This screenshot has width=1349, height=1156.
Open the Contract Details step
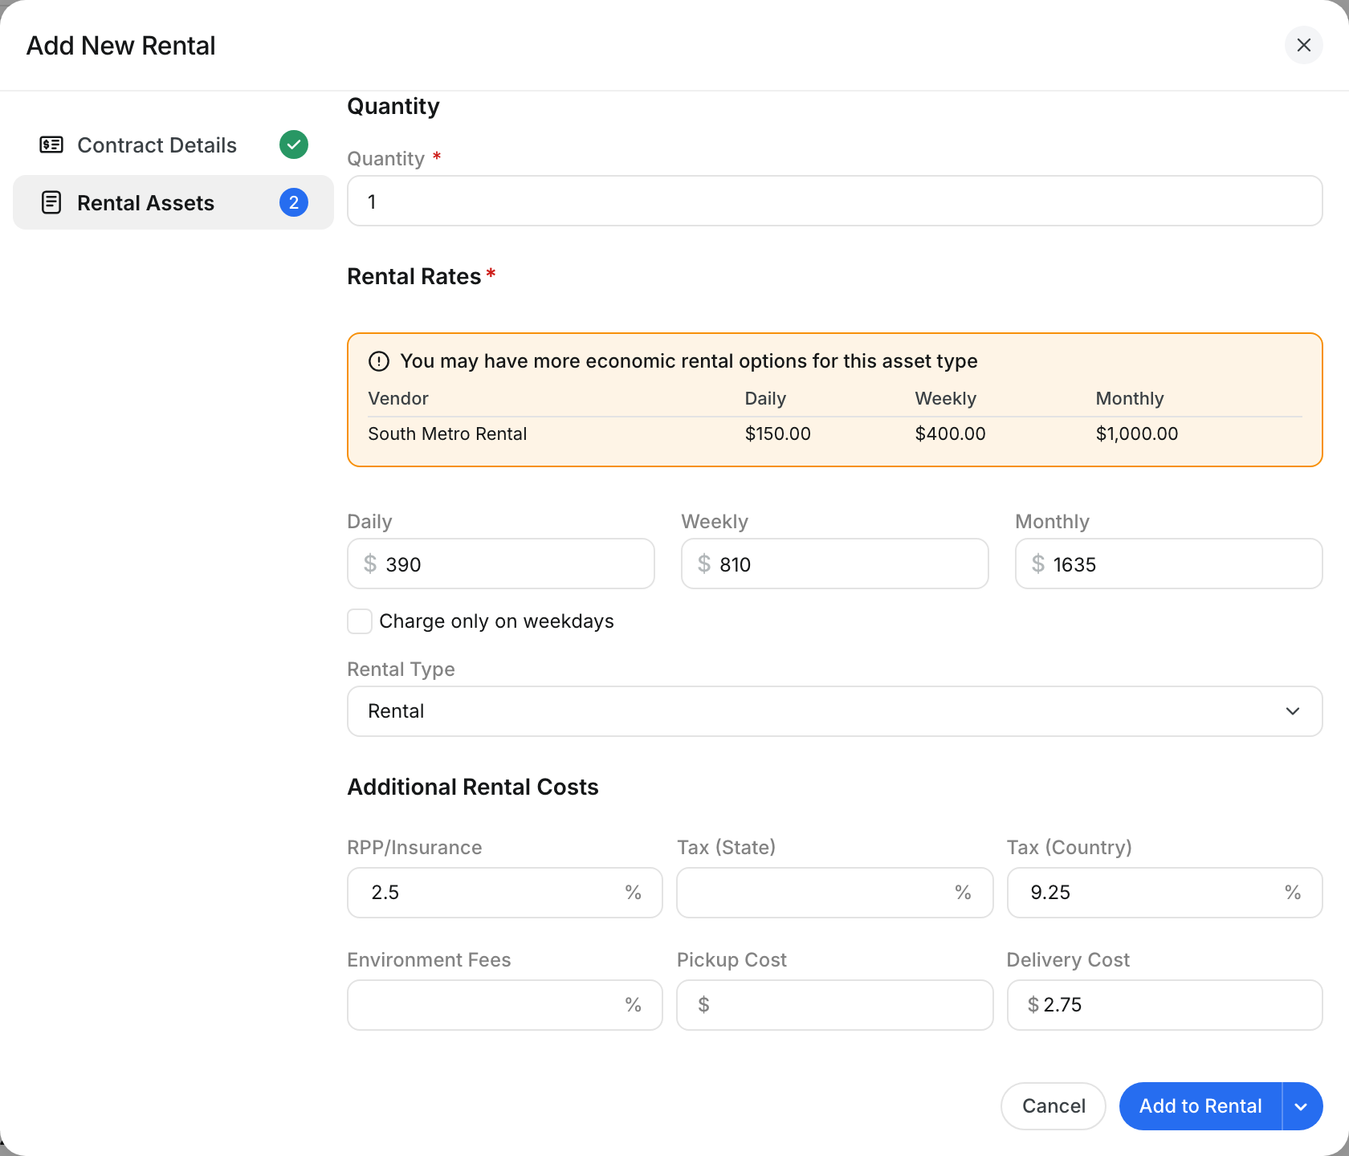click(173, 144)
